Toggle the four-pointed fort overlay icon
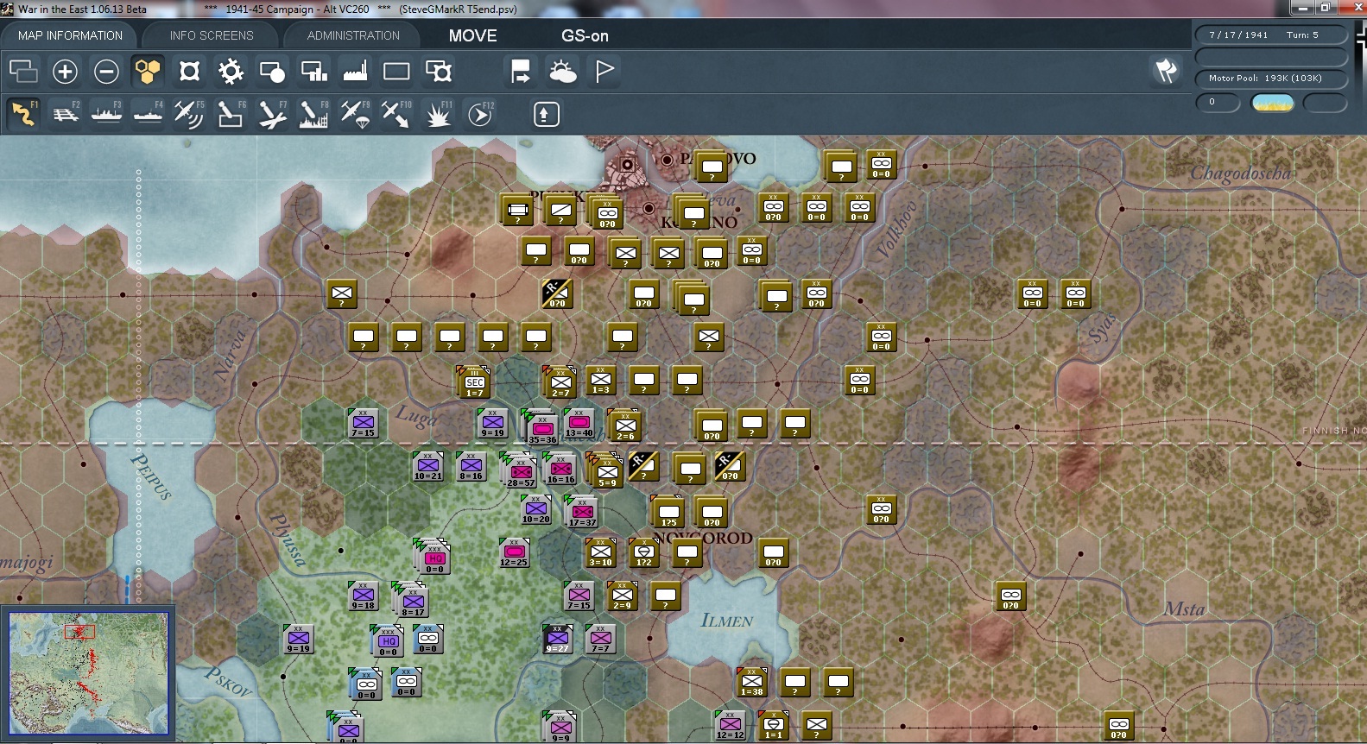 [189, 71]
